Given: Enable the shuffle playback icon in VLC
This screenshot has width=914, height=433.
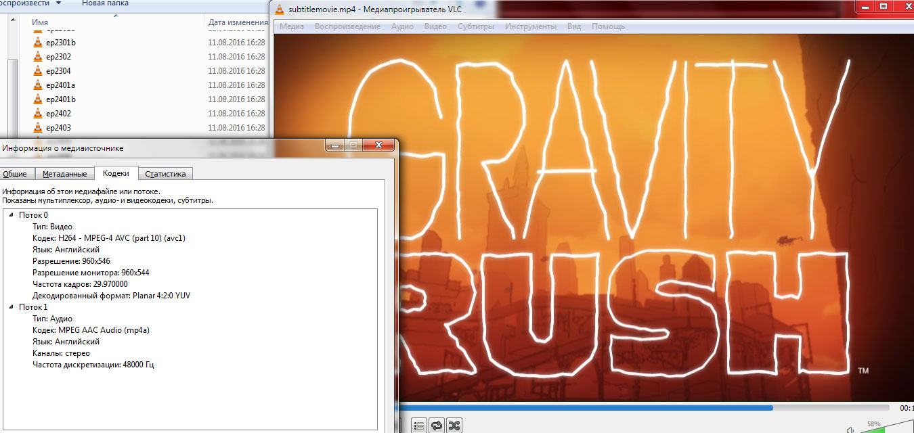Looking at the screenshot, I should [x=455, y=426].
